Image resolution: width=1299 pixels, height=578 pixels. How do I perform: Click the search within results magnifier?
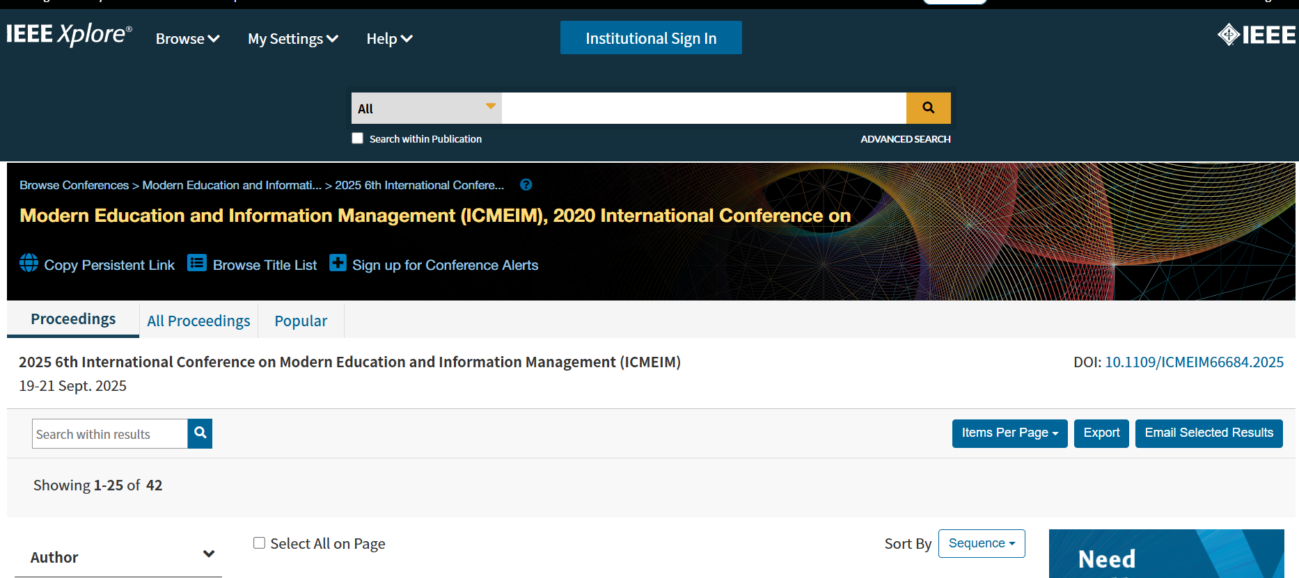pos(200,433)
